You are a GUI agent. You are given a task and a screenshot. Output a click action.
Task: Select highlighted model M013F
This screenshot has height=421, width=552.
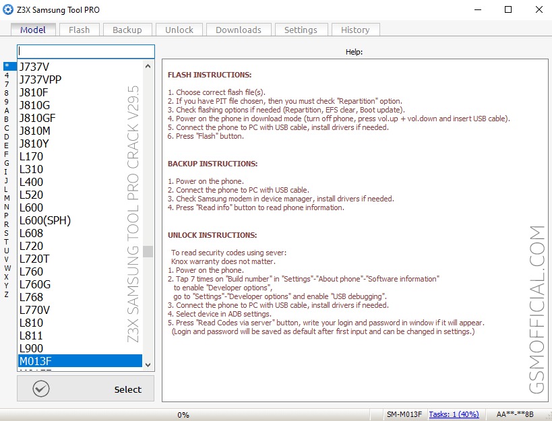pos(80,361)
